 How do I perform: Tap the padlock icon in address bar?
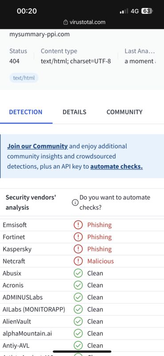[x=66, y=22]
